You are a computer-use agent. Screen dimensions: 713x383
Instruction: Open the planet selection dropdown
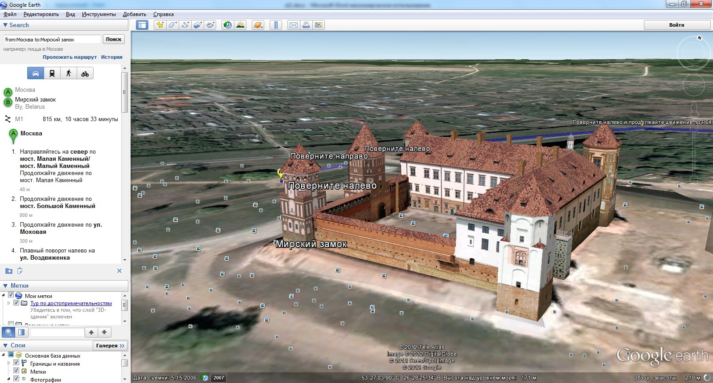coord(258,25)
